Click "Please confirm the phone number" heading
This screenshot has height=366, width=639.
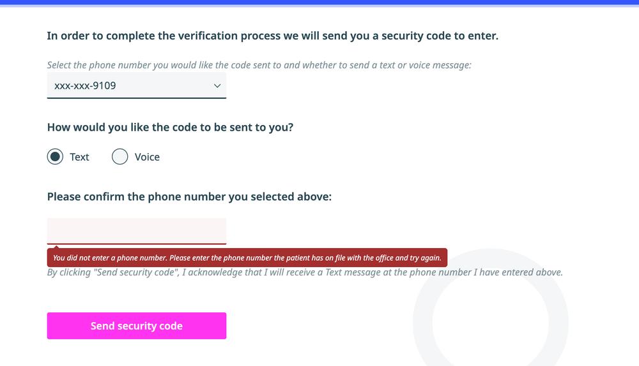point(189,196)
